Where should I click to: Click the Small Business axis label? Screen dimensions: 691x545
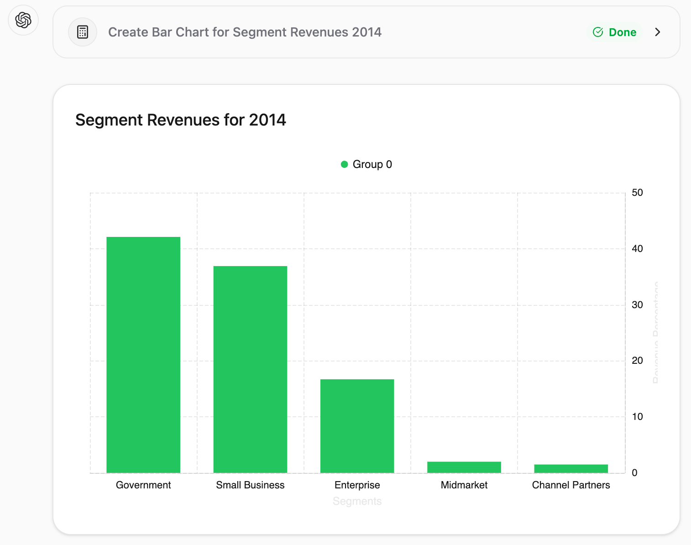[x=250, y=485]
